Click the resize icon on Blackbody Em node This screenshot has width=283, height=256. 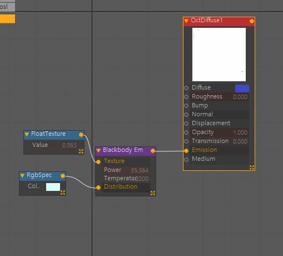153,193
